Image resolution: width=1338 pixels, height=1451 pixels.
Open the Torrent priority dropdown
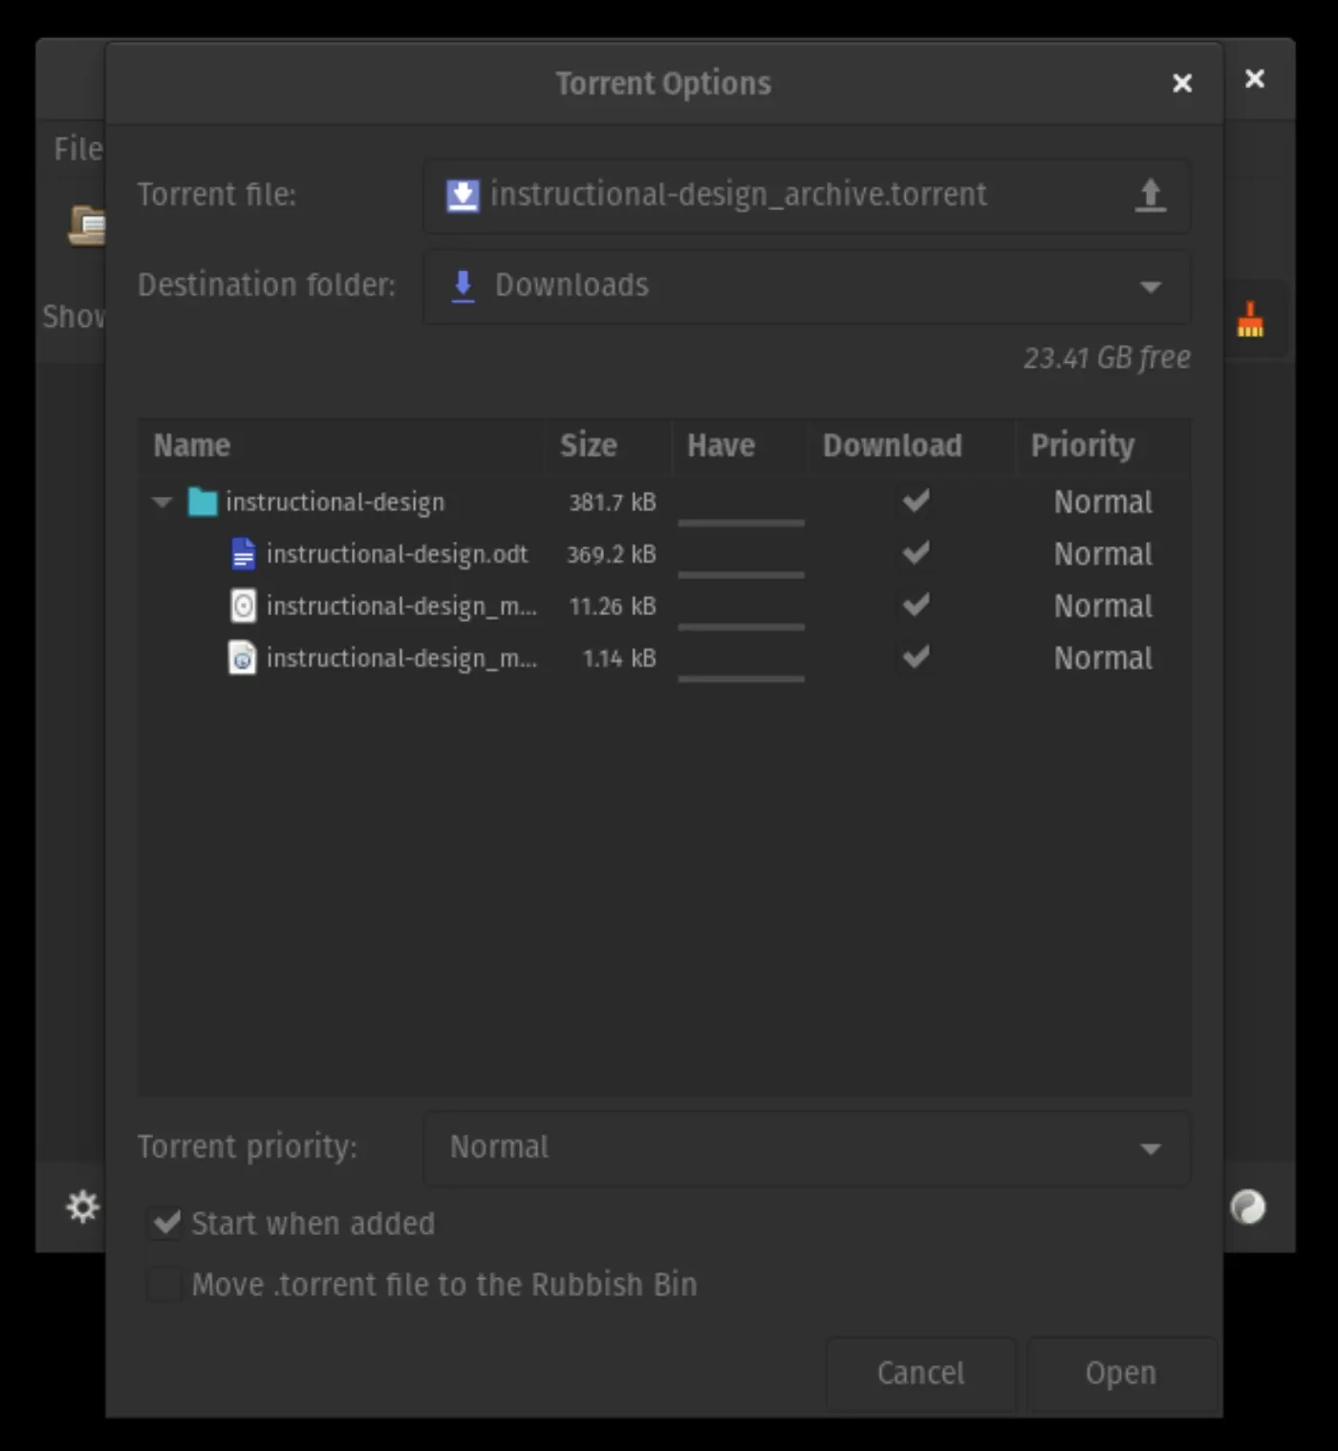807,1148
